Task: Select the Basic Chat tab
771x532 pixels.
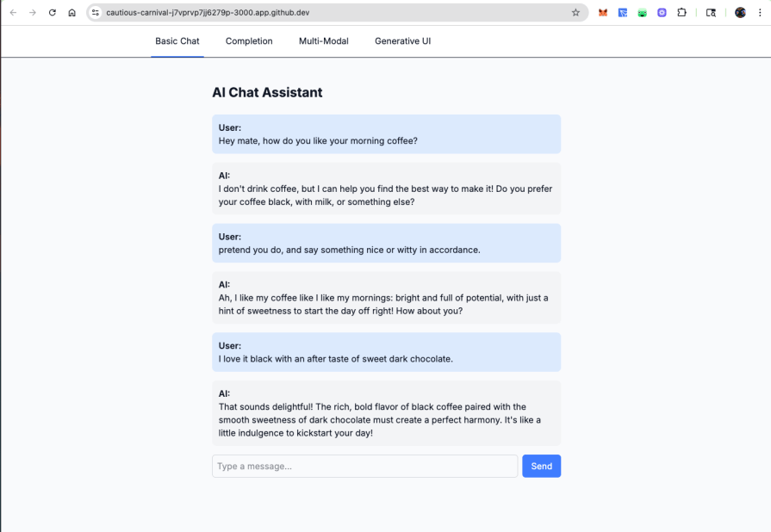Action: click(177, 40)
